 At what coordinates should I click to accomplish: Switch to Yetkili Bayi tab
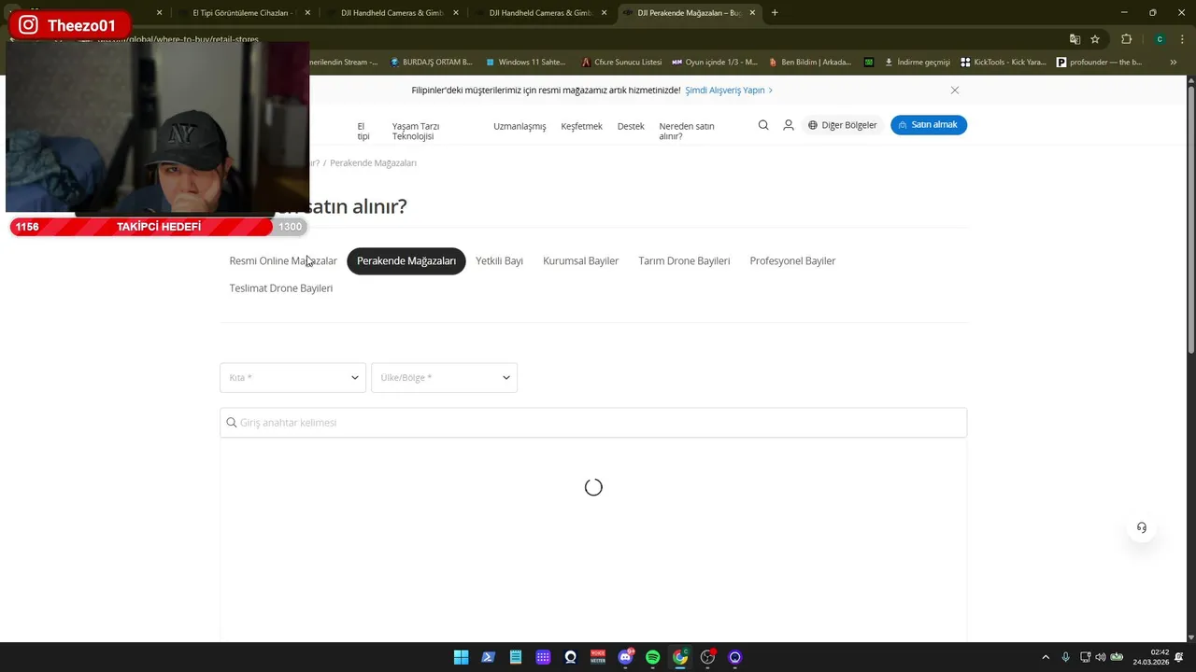coord(499,261)
